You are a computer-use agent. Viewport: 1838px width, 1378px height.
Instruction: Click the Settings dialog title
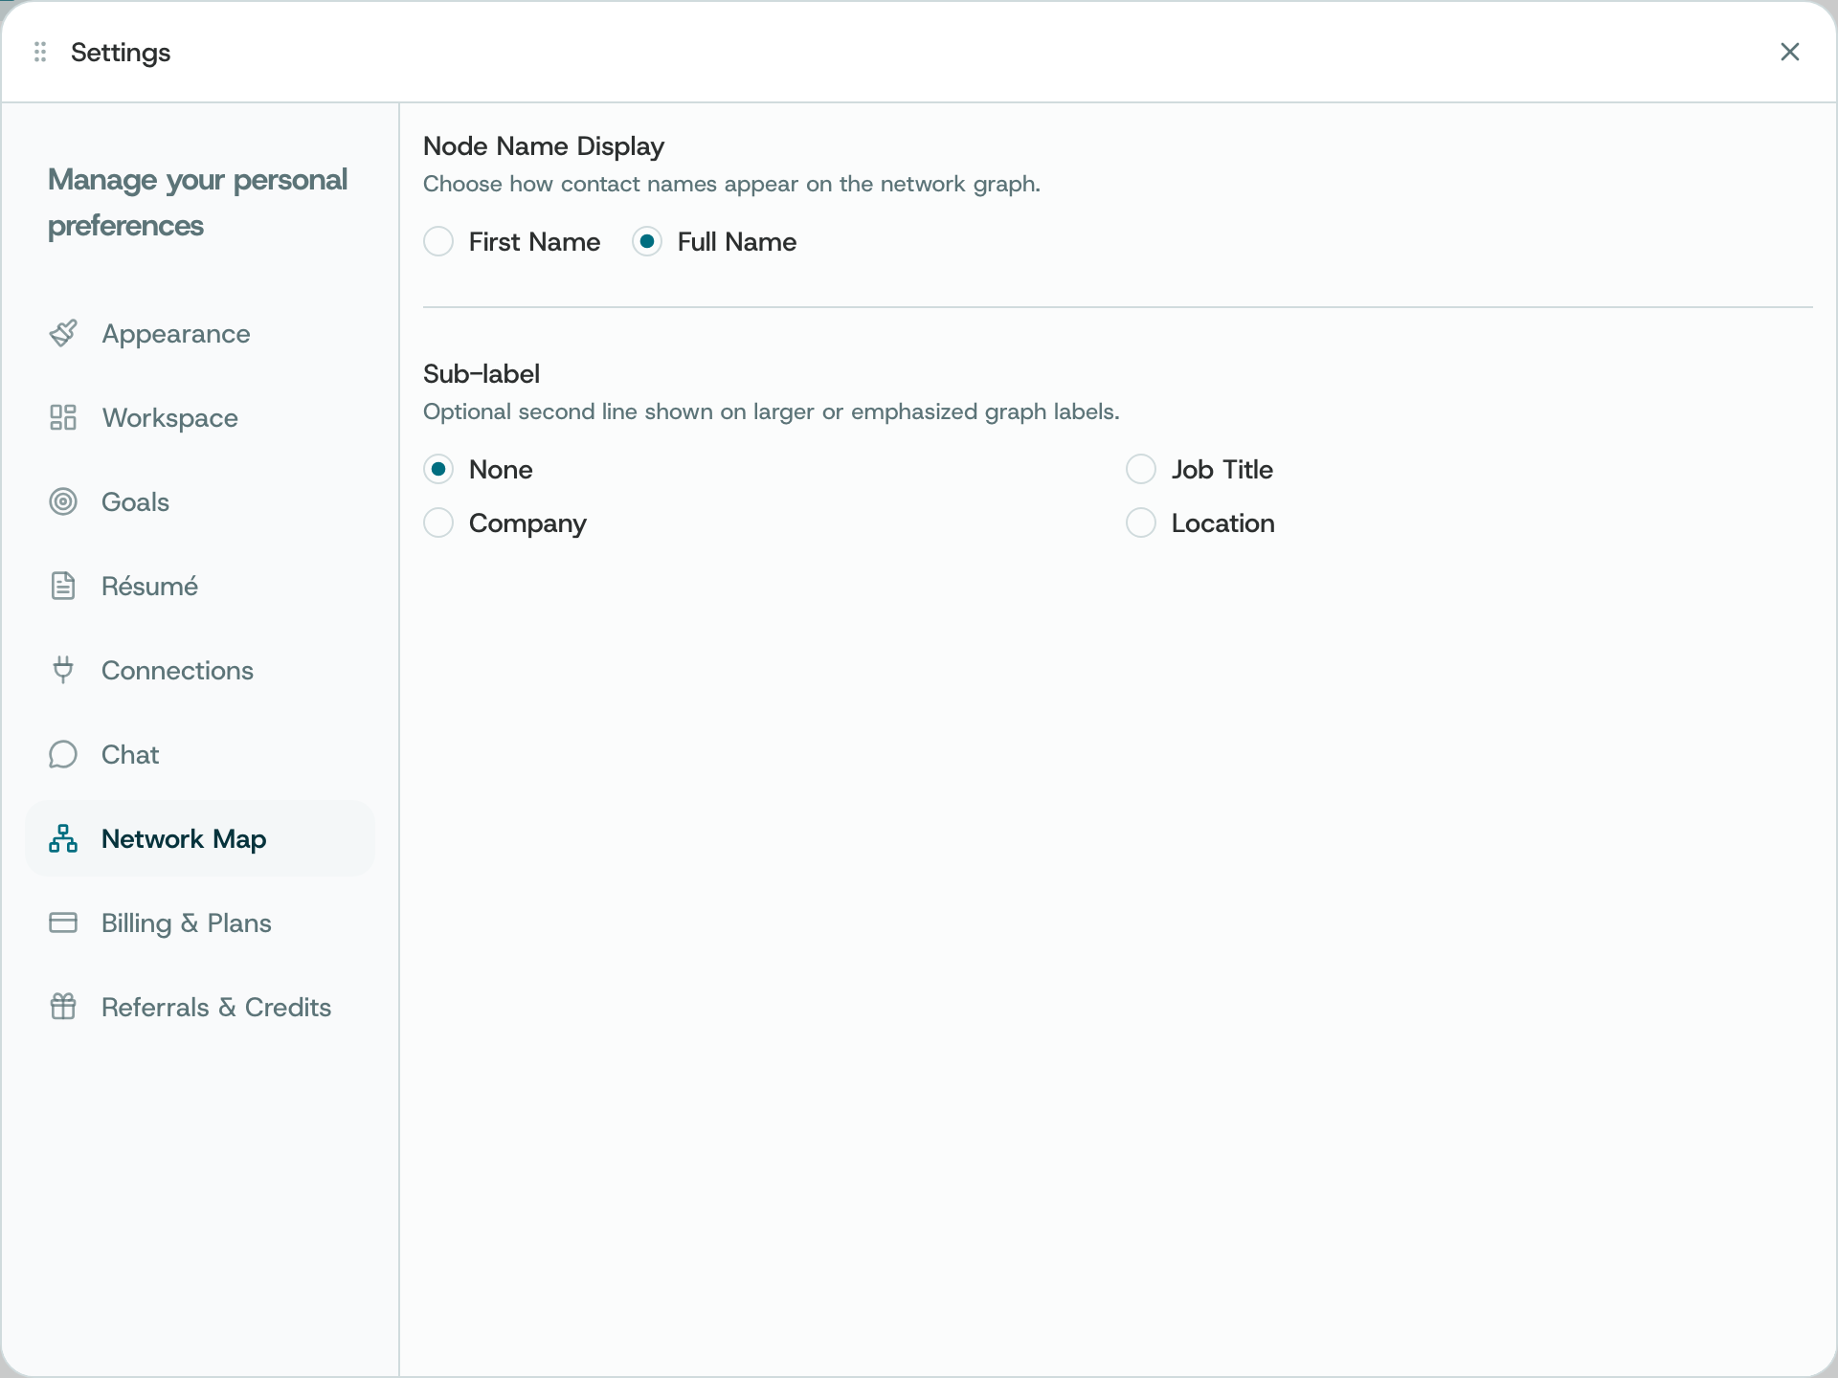coord(121,53)
